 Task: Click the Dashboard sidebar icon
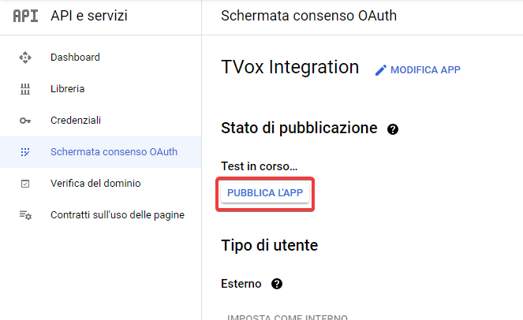(25, 58)
